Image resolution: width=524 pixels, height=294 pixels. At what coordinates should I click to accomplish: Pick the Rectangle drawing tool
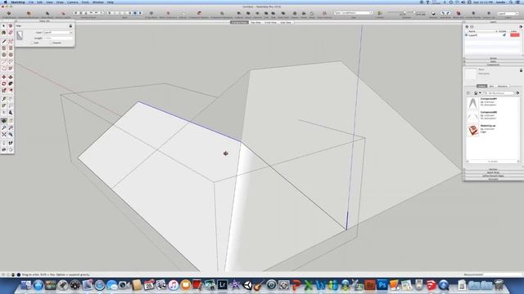click(x=3, y=48)
